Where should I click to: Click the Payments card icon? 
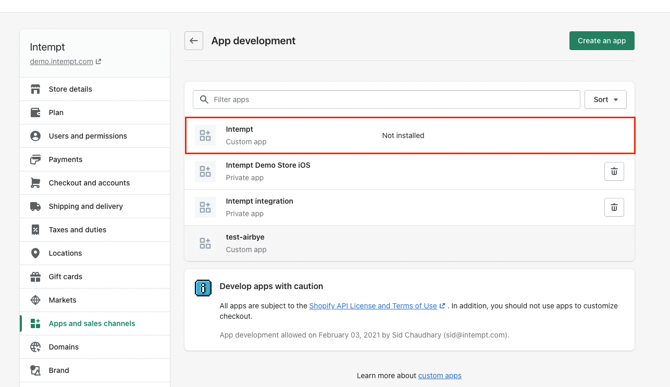tap(35, 159)
